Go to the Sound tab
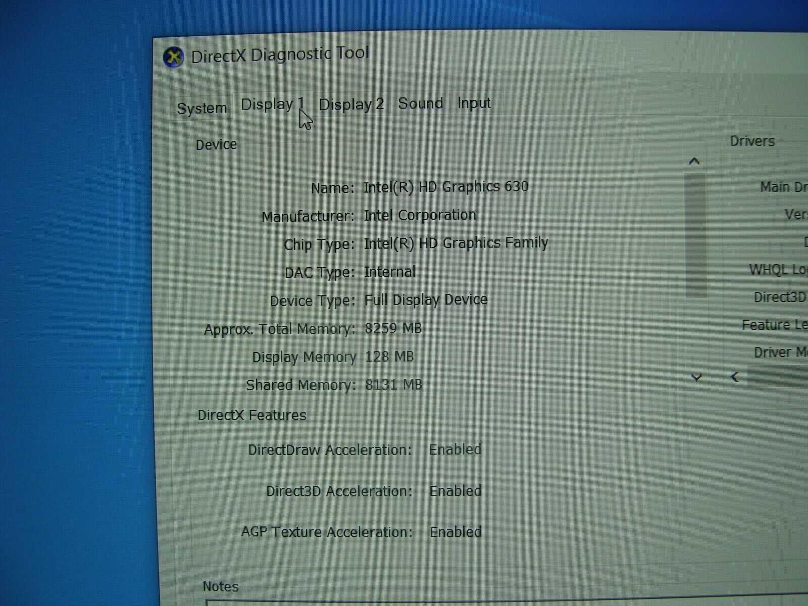Screen dimensions: 808x606 tap(421, 103)
